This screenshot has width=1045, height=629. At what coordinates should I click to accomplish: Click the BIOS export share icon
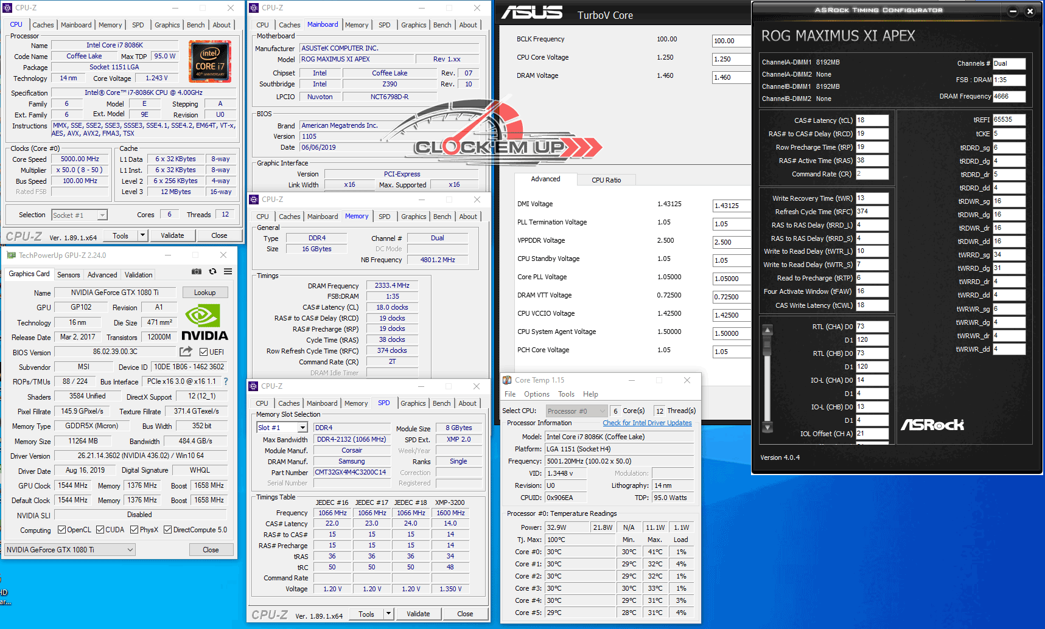pyautogui.click(x=186, y=352)
